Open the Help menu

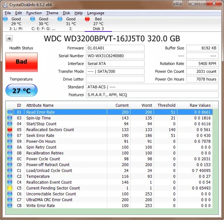pos(78,13)
